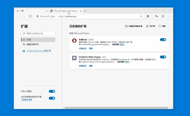Image resolution: width=190 pixels, height=116 pixels.
Task: Open the 从 Microsoft Store 获取扩展 link
Action: click(39, 51)
